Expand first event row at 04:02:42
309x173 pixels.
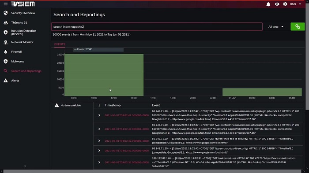coord(99,141)
